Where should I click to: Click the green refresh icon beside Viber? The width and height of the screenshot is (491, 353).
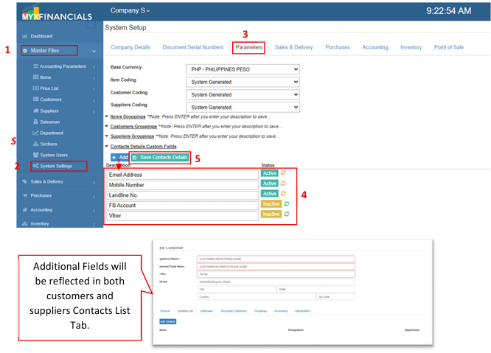point(286,214)
